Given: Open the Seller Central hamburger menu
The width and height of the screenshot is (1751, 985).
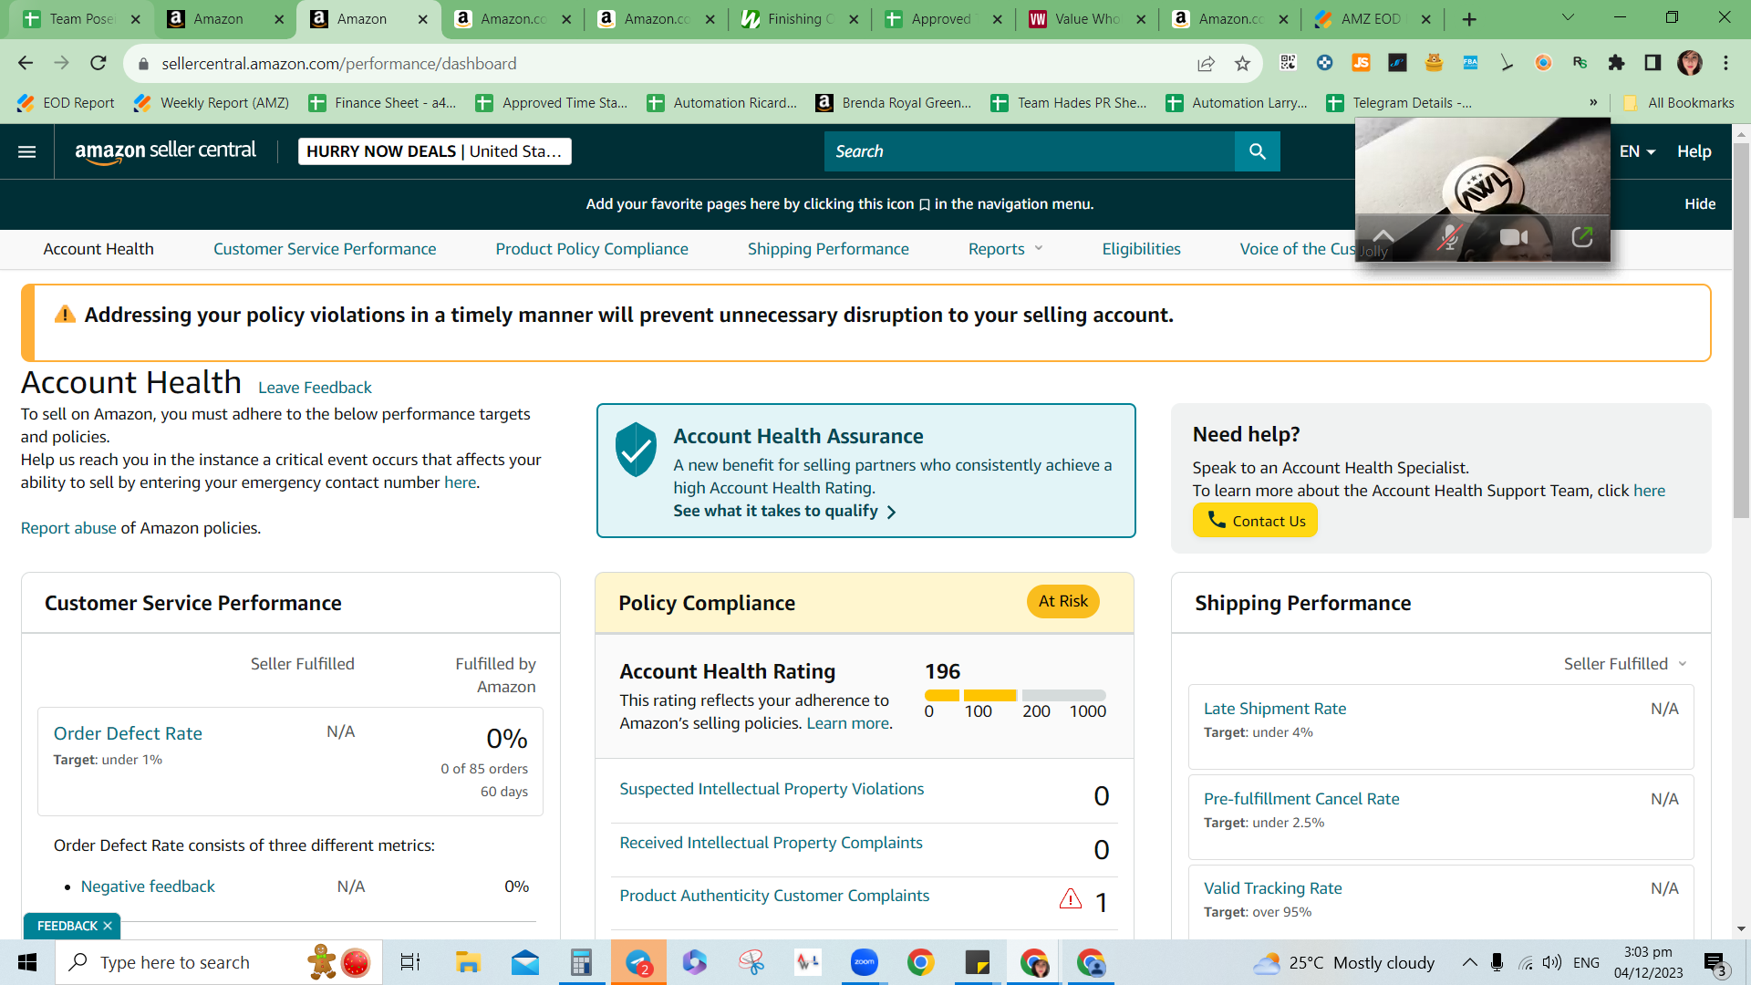Looking at the screenshot, I should (27, 151).
